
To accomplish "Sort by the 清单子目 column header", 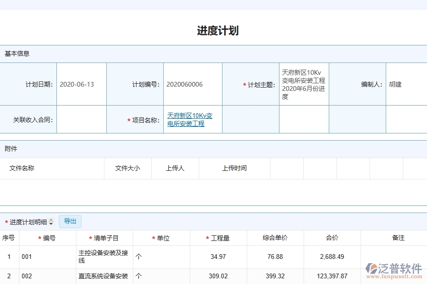I will 101,238.
